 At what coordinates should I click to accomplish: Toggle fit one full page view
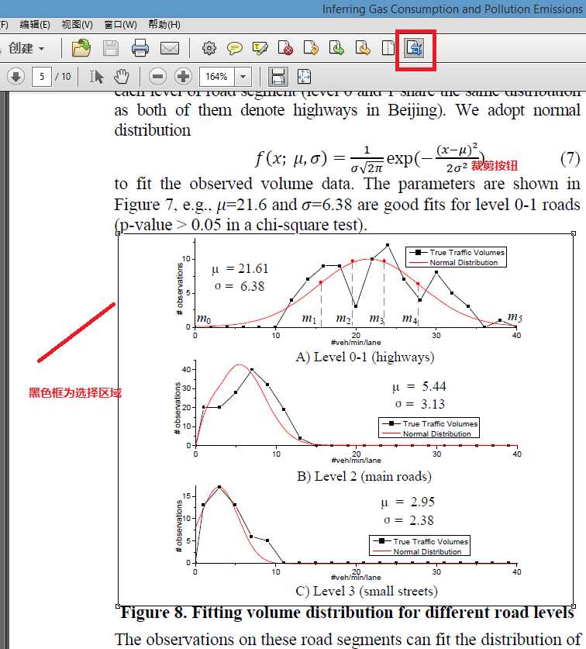(304, 77)
